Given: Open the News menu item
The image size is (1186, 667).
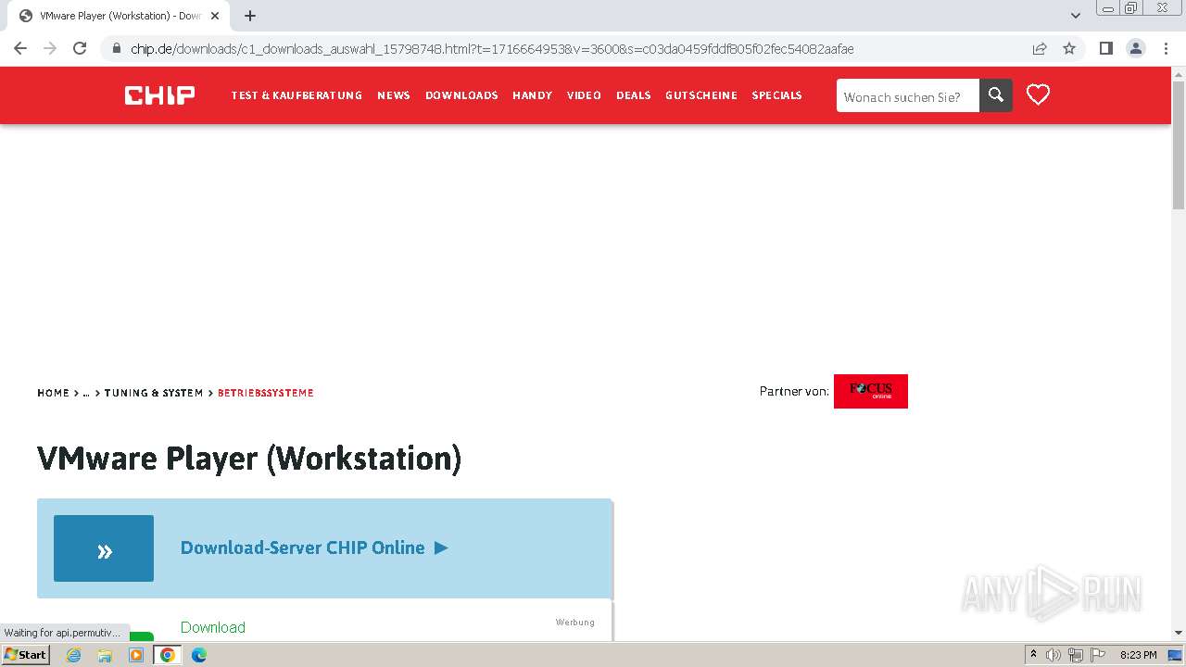Looking at the screenshot, I should (x=394, y=95).
